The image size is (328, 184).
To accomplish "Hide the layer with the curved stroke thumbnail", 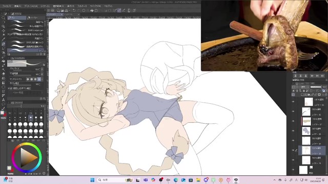I will click(x=293, y=111).
